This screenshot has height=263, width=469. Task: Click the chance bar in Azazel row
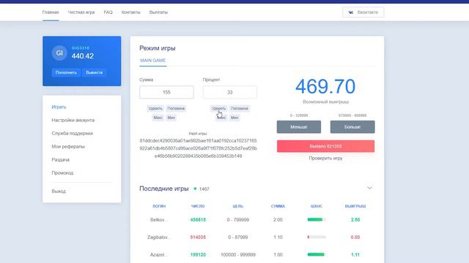coord(317,255)
